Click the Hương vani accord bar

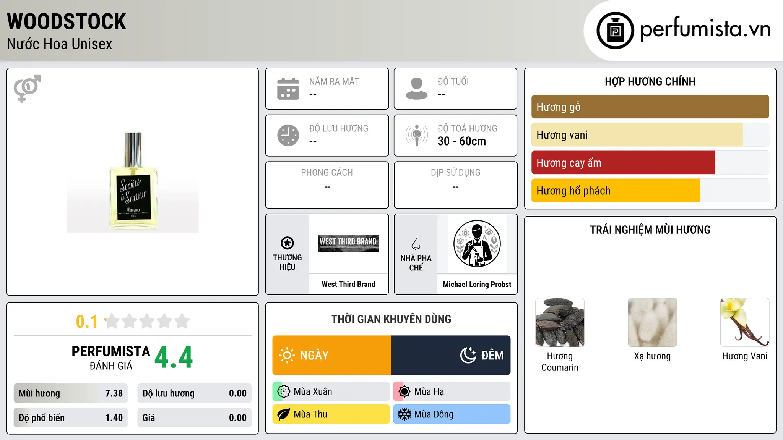[x=650, y=135]
